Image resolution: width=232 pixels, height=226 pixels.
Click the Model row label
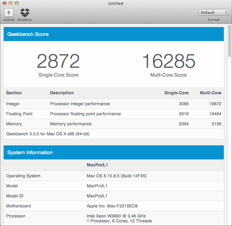12,186
